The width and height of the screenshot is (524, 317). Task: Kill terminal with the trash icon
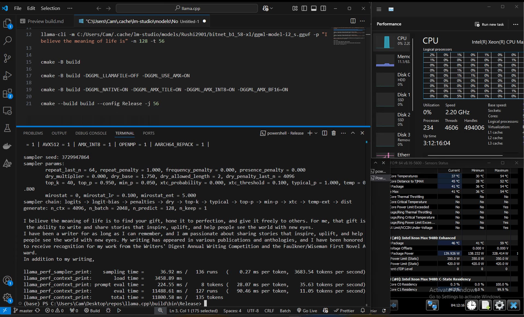[x=334, y=133]
